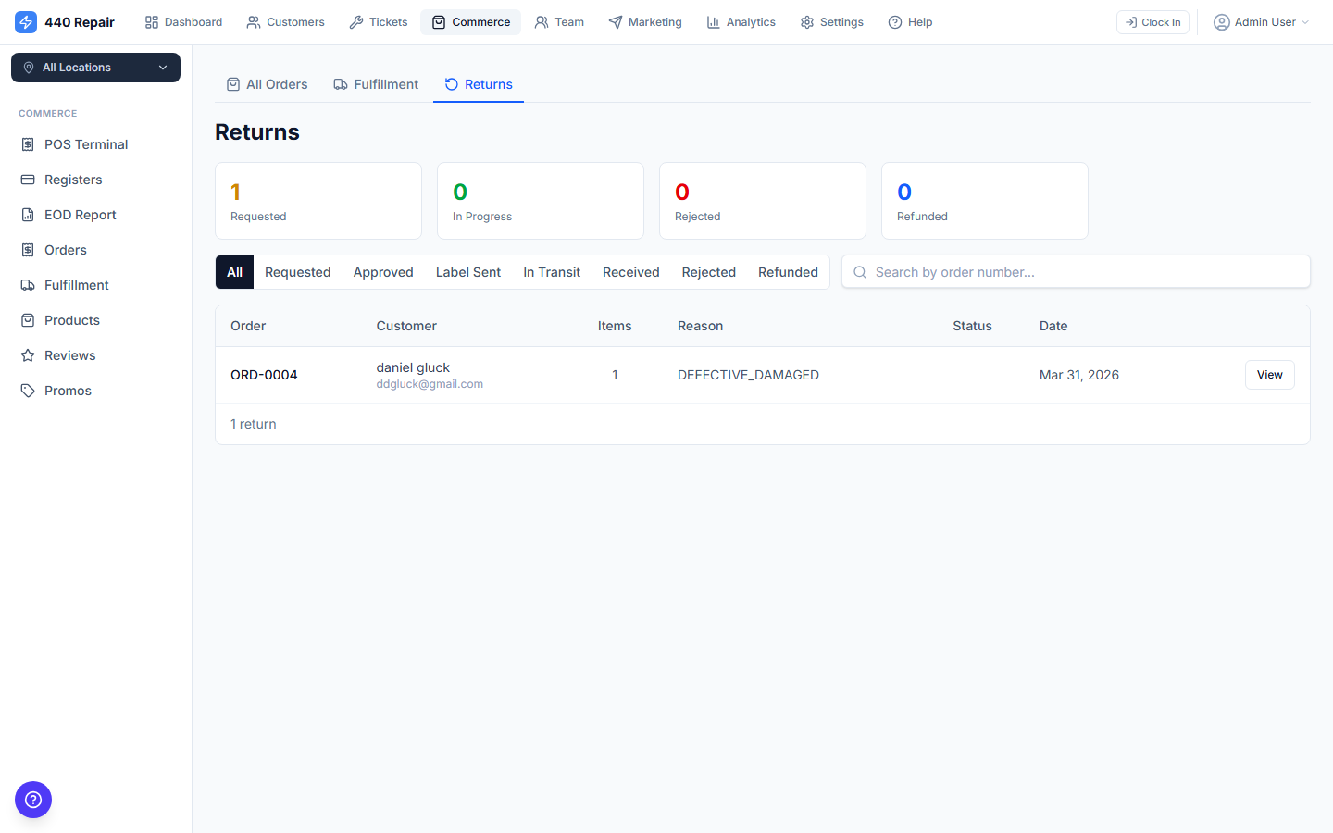Click the help bubble in the bottom corner
This screenshot has height=833, width=1333.
[x=33, y=800]
